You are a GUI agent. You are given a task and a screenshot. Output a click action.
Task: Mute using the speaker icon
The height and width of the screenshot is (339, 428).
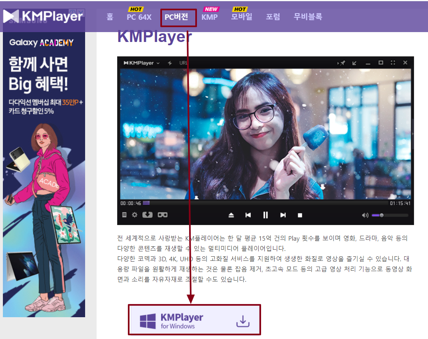click(365, 215)
